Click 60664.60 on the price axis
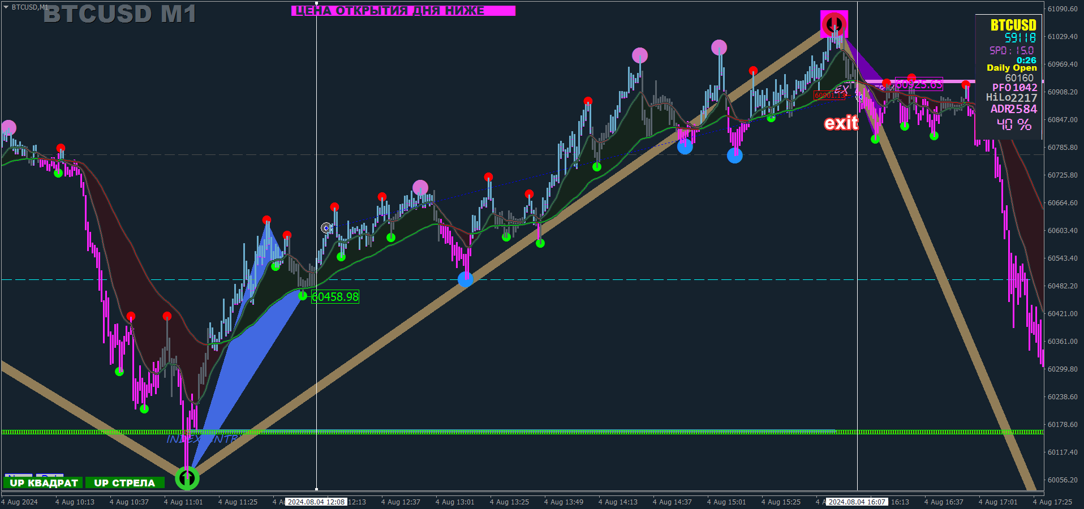Viewport: 1084px width, 509px height. tap(1063, 203)
